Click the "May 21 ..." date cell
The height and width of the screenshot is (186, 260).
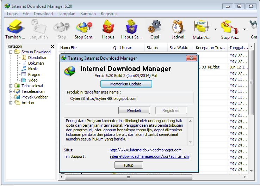coord(238,115)
